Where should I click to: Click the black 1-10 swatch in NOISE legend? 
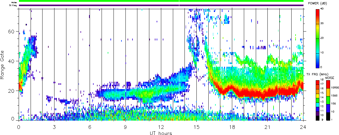[x=328, y=116]
